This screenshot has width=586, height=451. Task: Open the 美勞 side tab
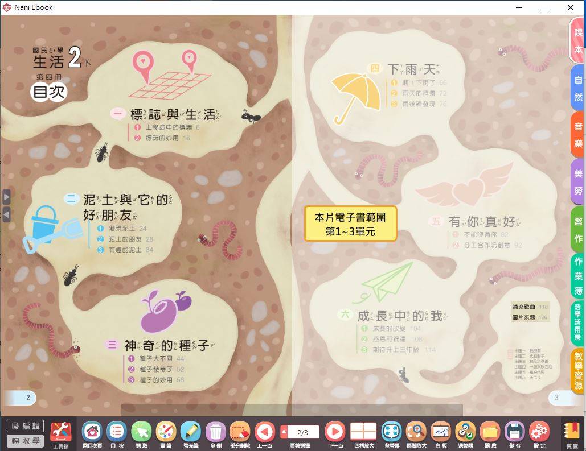[578, 182]
